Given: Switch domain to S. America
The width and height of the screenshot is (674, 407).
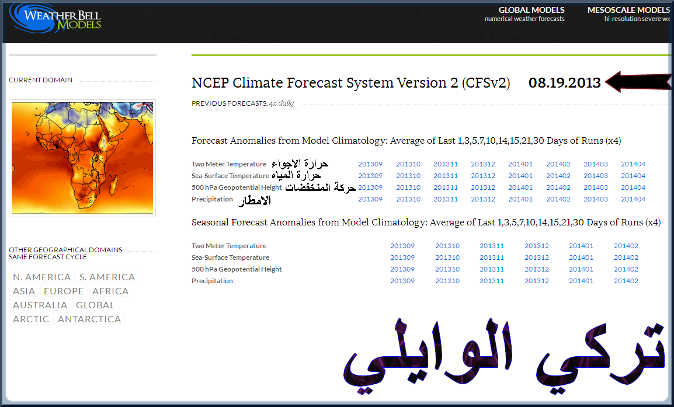Looking at the screenshot, I should (107, 277).
